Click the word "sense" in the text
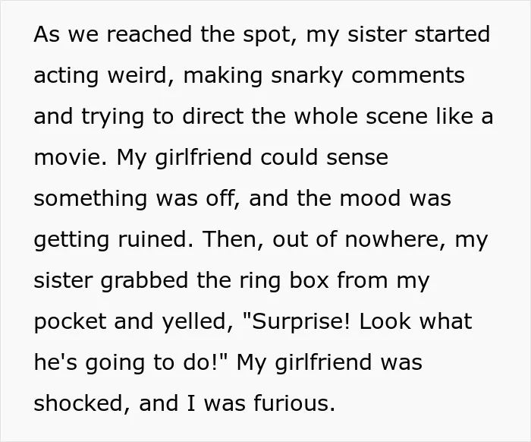 tap(357, 158)
